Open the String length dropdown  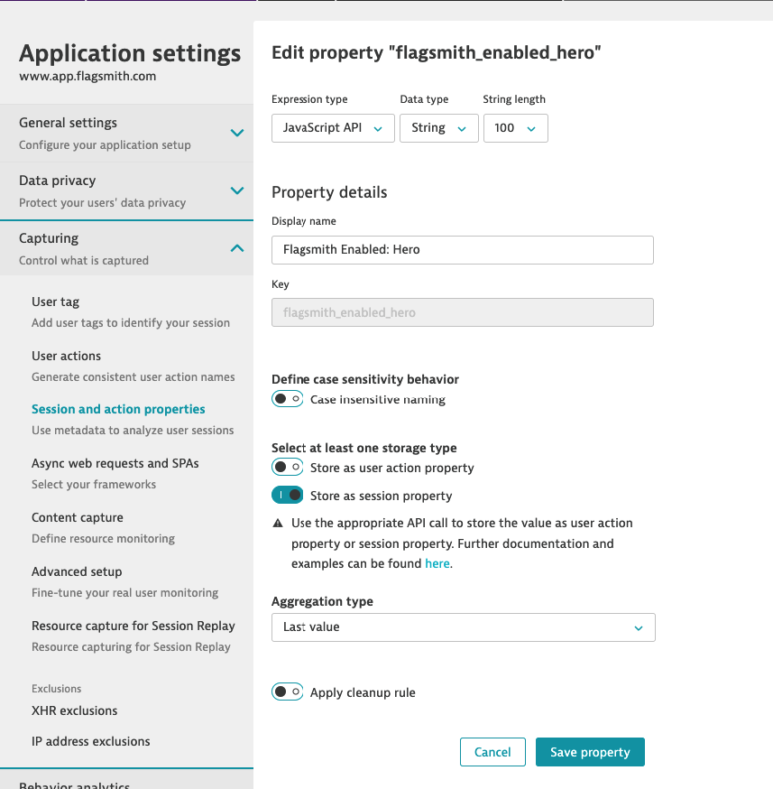click(515, 128)
